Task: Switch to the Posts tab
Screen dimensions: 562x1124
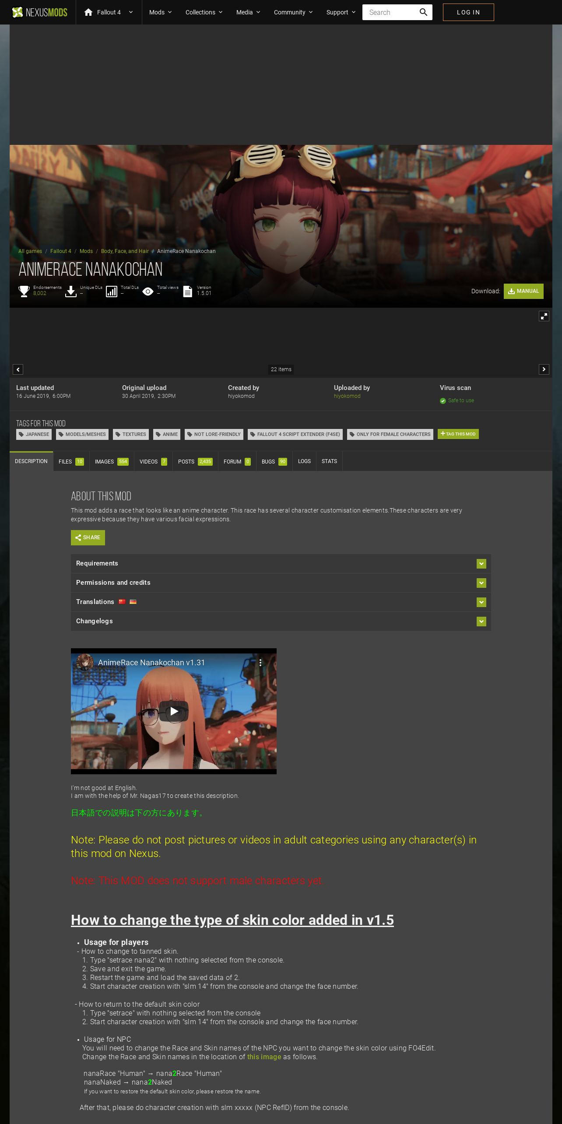Action: pyautogui.click(x=195, y=461)
